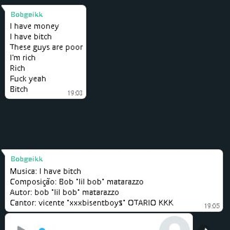Image resolution: width=230 pixels, height=230 pixels.
Task: Click the forward arrow beside voice message
Action: (206, 228)
